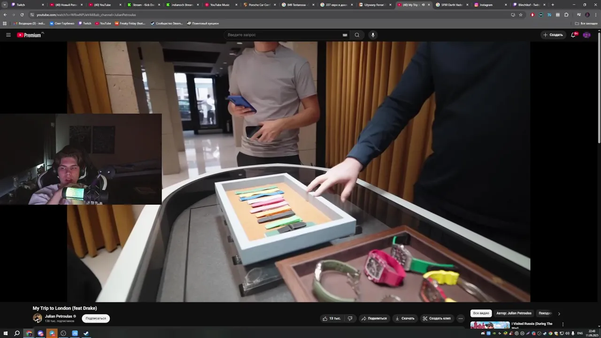Open the tab search dropdown arrow
The height and width of the screenshot is (338, 601).
[x=5, y=5]
